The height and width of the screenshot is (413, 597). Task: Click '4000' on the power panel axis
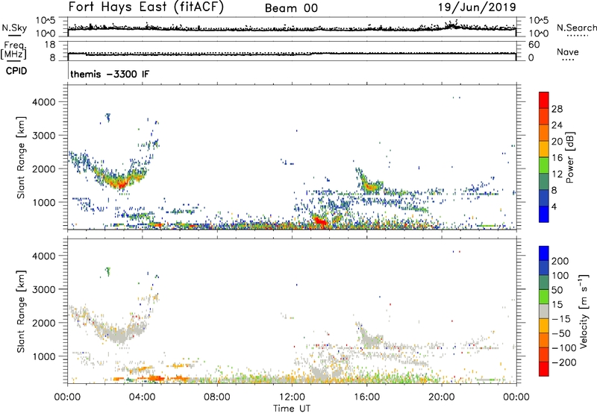pyautogui.click(x=43, y=102)
